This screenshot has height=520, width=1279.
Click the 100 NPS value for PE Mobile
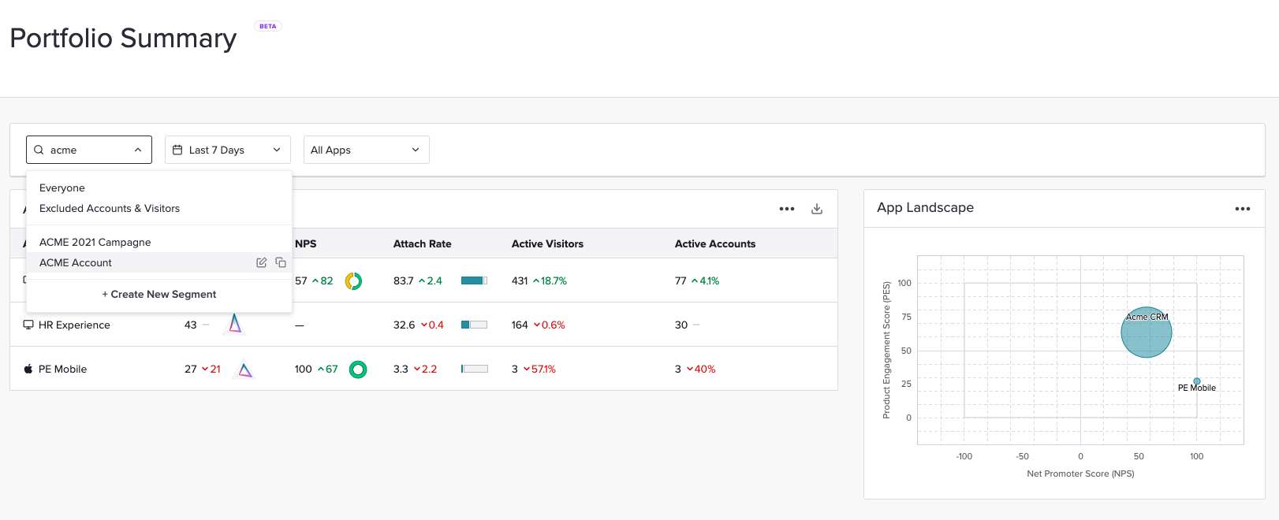tap(304, 369)
